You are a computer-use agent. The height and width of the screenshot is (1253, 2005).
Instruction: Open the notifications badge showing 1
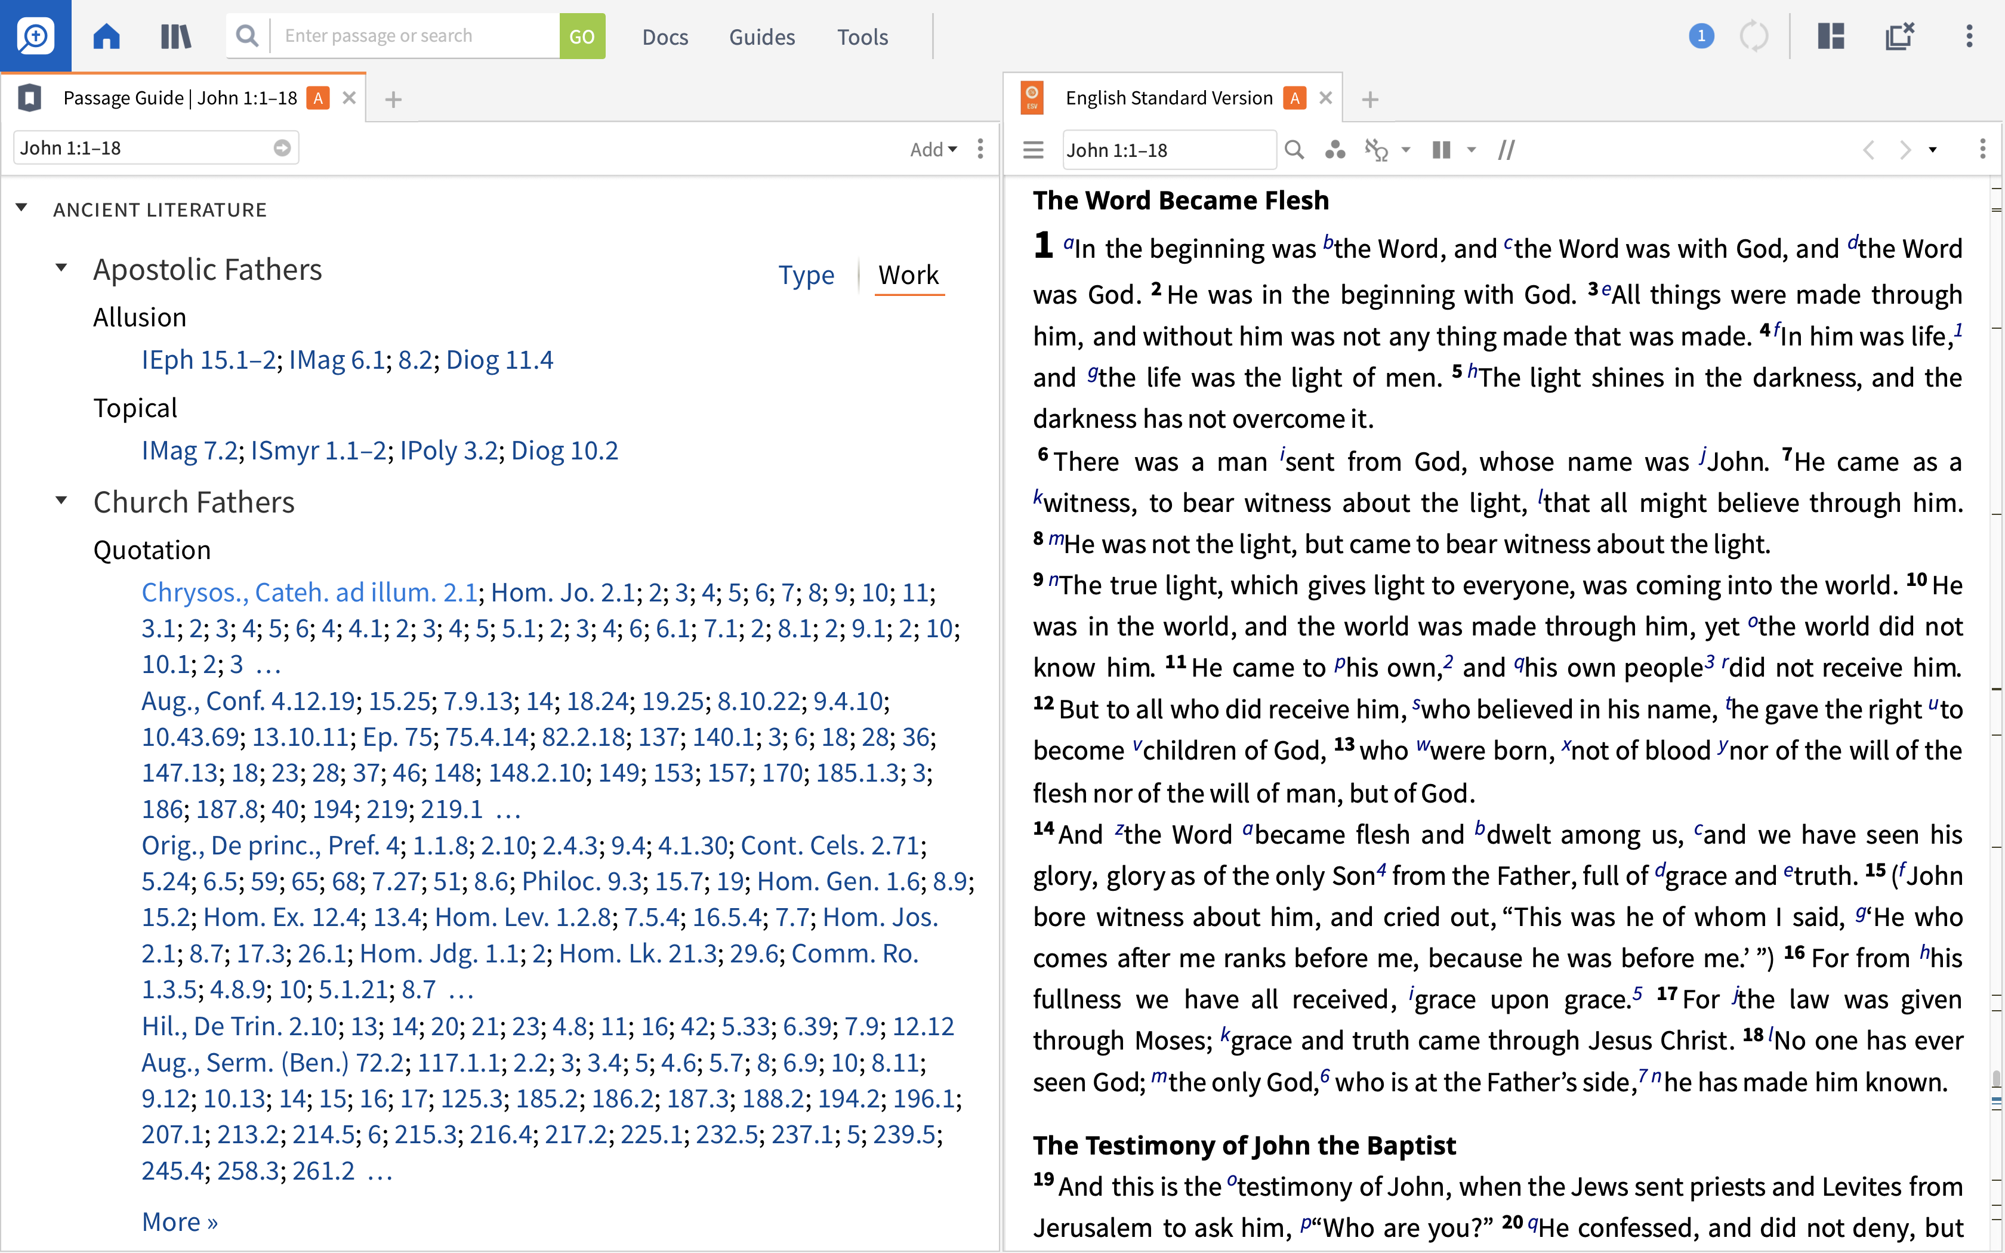pyautogui.click(x=1701, y=36)
